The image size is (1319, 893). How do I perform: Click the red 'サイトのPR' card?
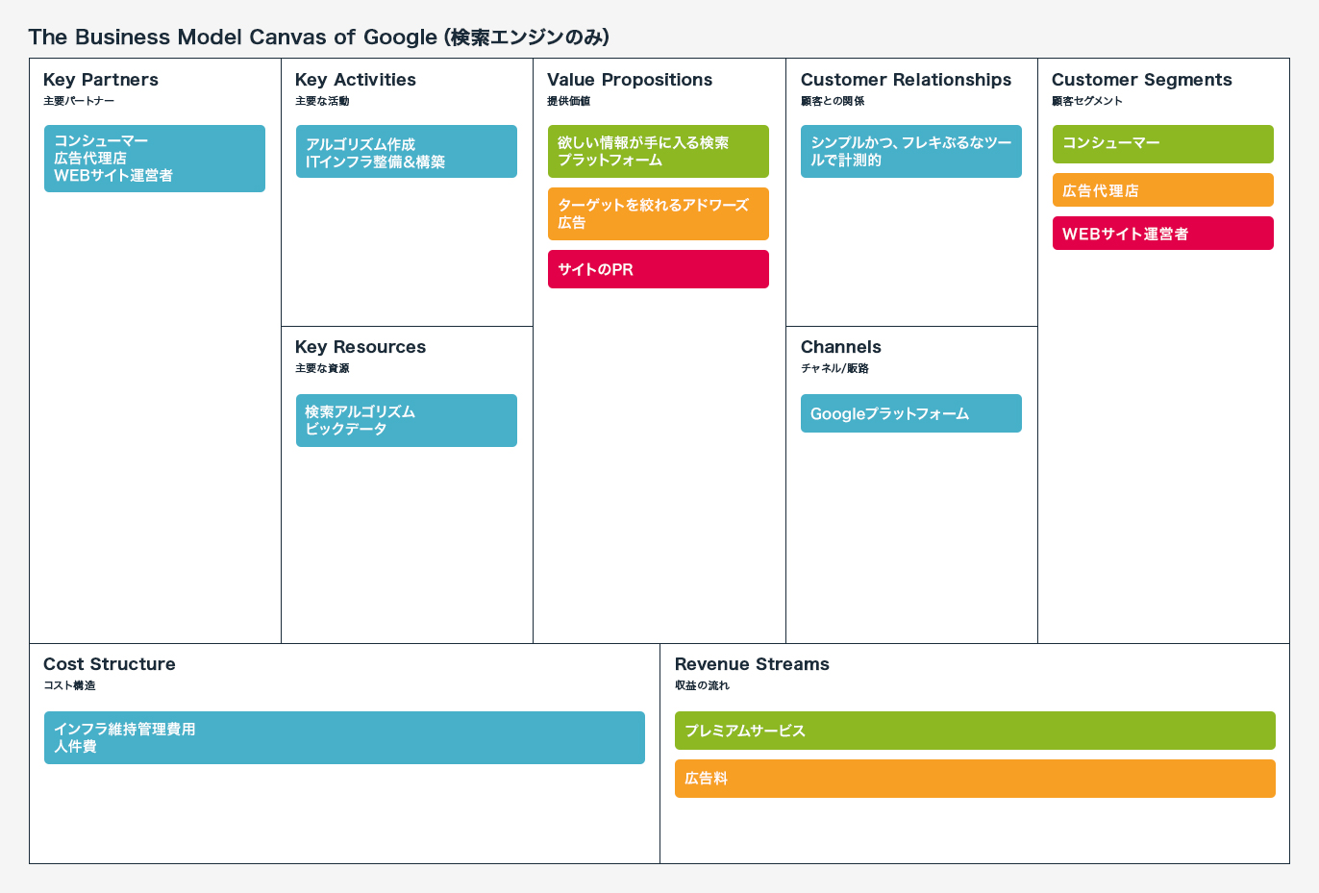click(659, 269)
